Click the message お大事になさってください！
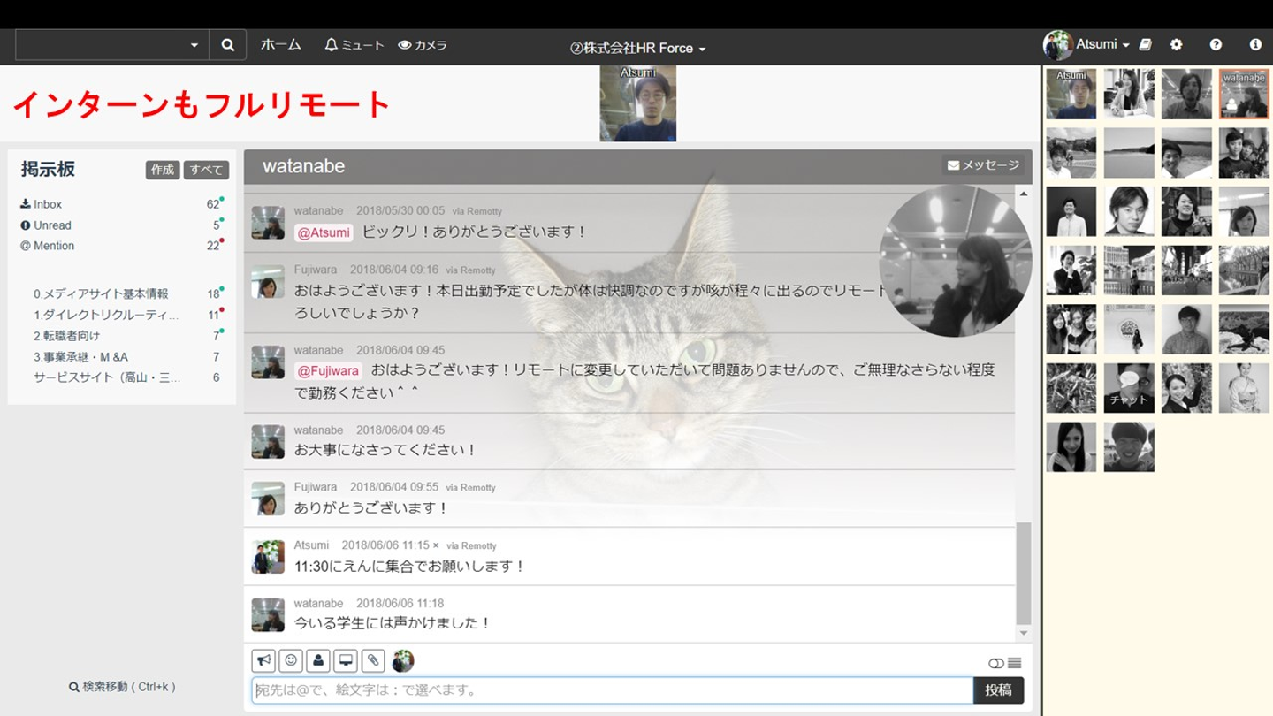This screenshot has height=716, width=1273. click(385, 450)
